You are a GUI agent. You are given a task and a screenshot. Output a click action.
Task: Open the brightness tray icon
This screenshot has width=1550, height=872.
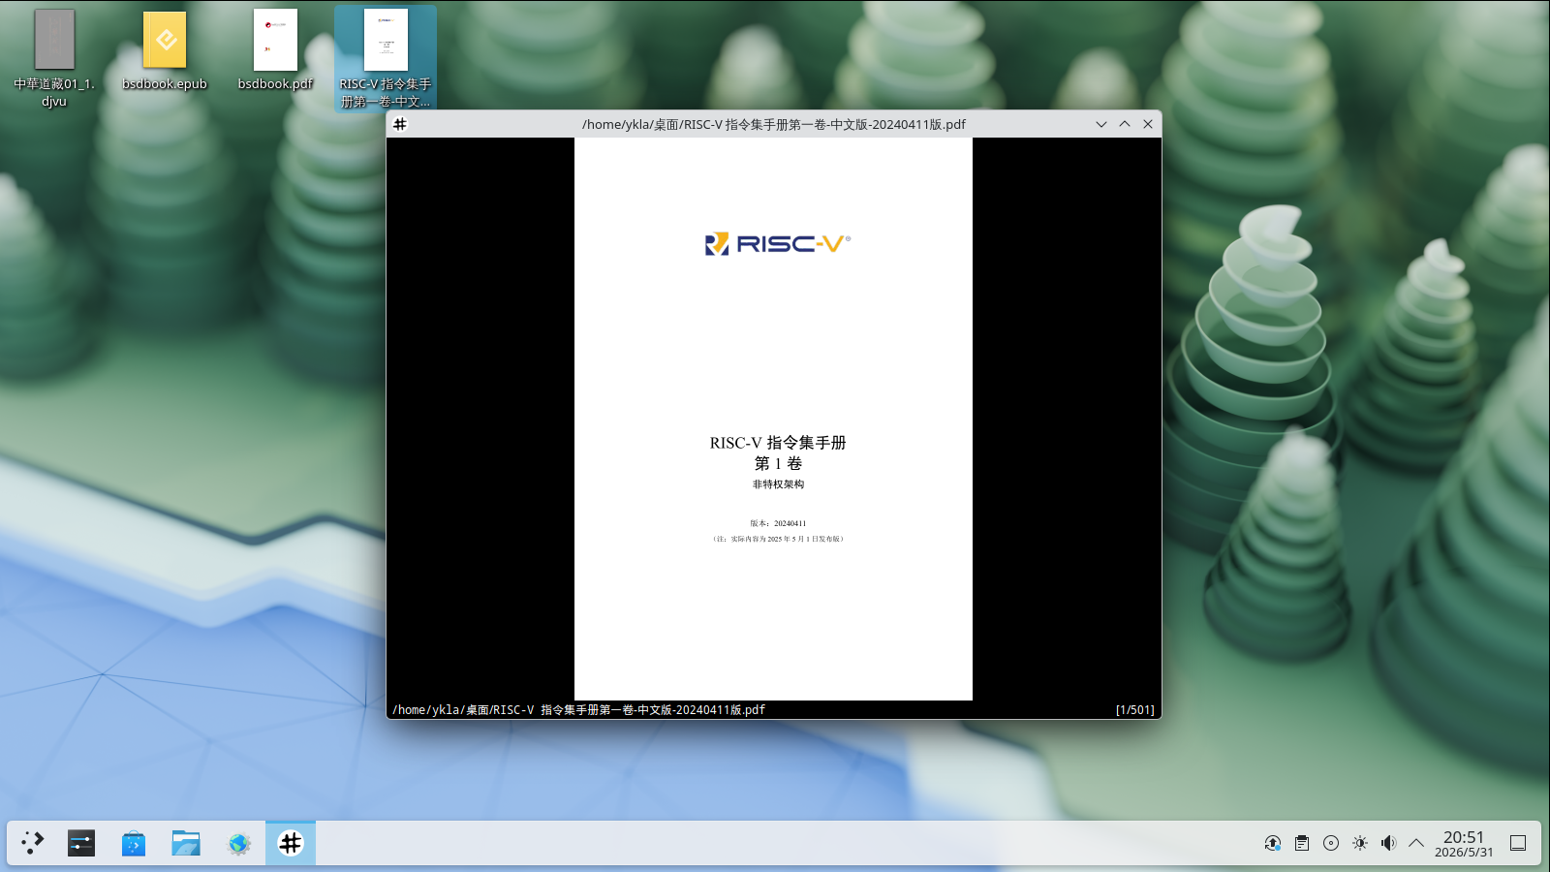(1360, 843)
